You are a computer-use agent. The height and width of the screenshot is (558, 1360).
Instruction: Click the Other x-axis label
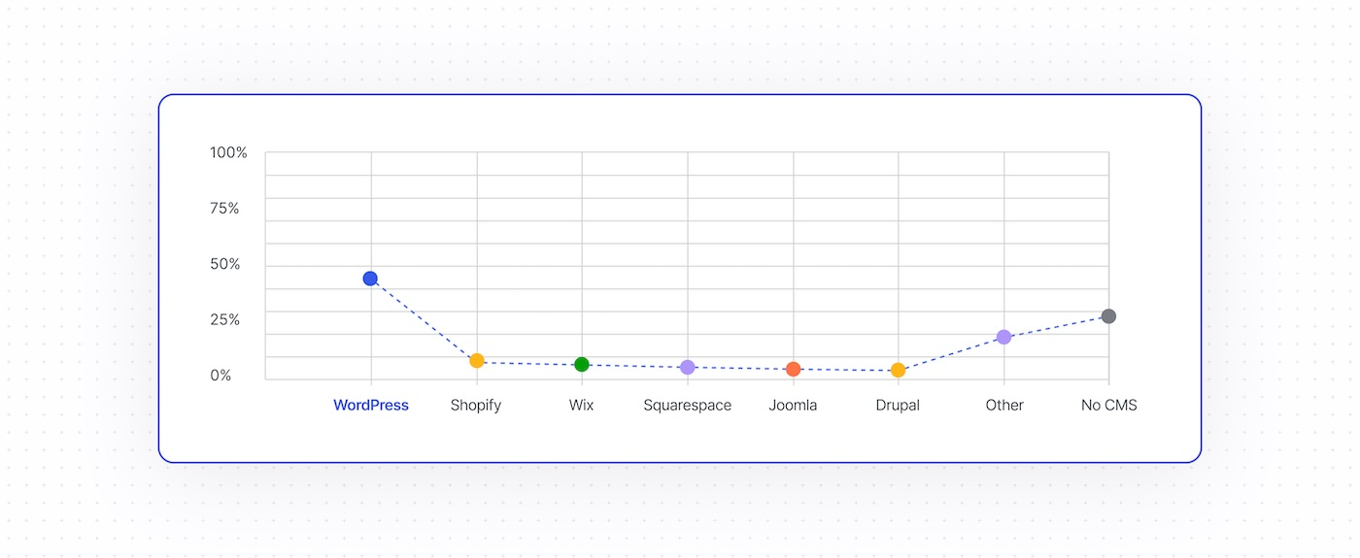tap(1004, 406)
